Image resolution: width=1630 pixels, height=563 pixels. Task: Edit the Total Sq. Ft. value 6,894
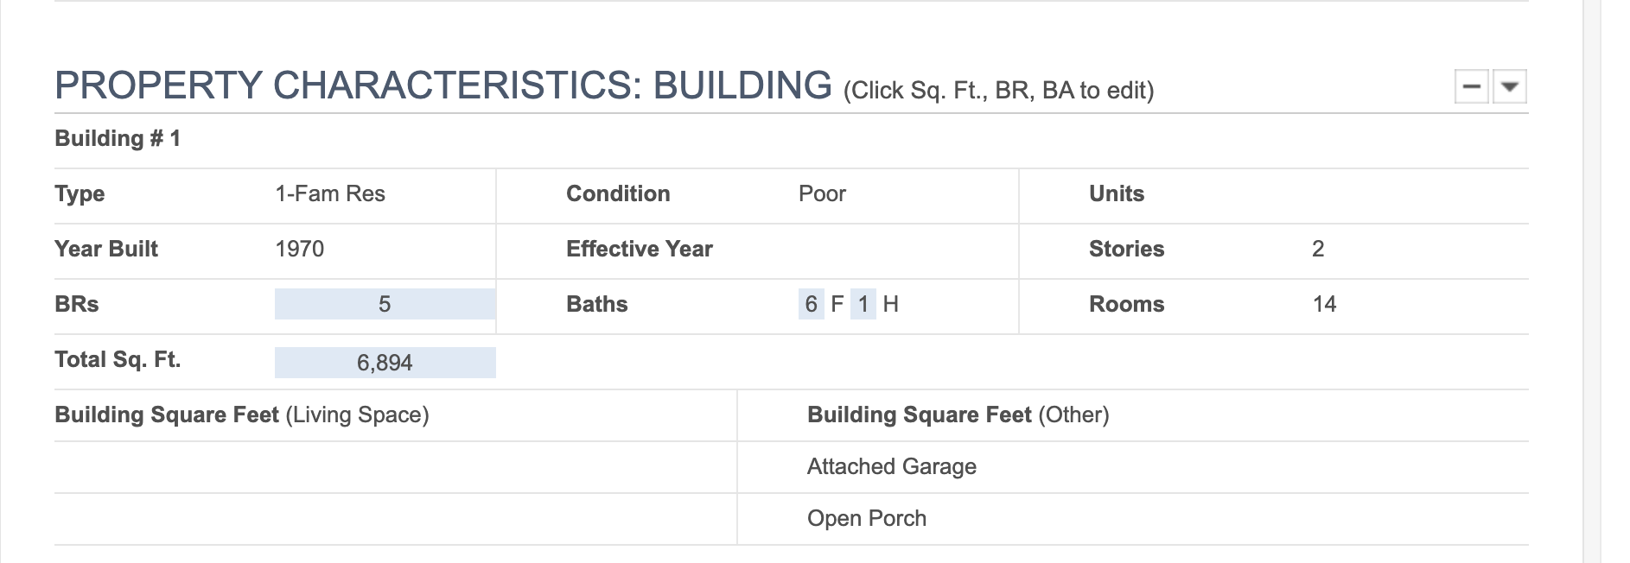385,363
